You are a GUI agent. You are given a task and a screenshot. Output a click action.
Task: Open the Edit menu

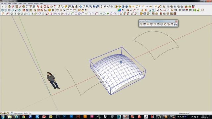tap(5, 4)
